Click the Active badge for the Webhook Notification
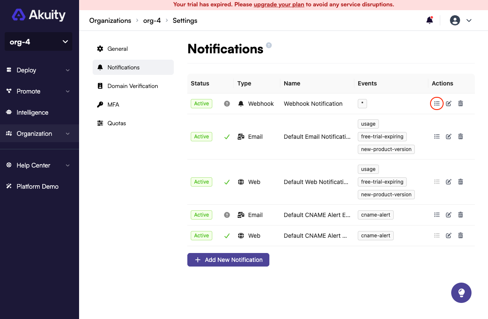The height and width of the screenshot is (319, 488). pos(201,103)
